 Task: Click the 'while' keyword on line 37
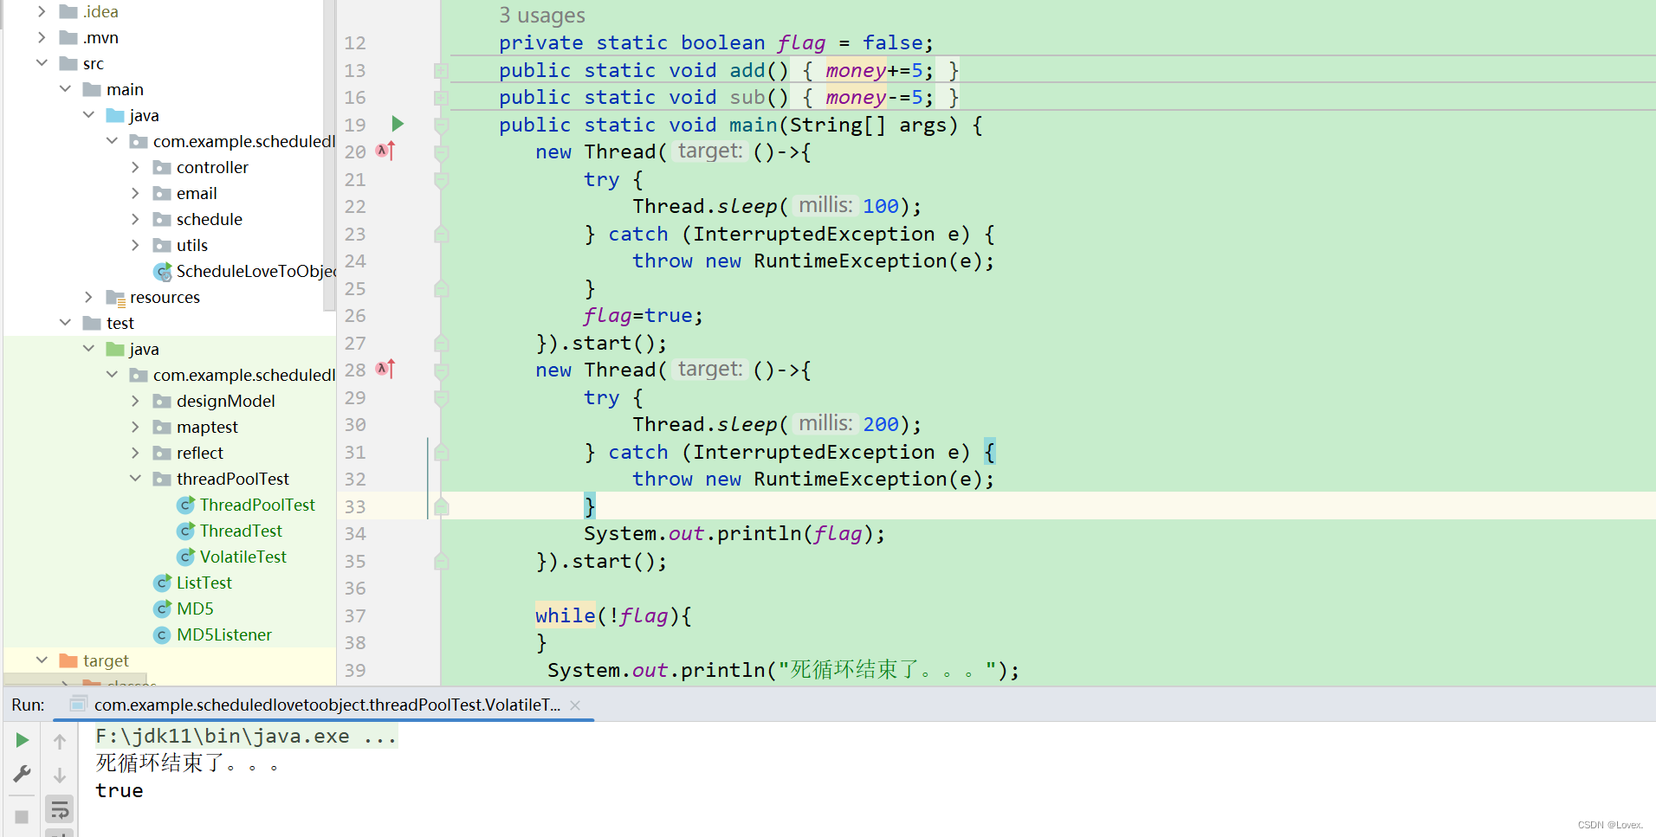[x=565, y=615]
